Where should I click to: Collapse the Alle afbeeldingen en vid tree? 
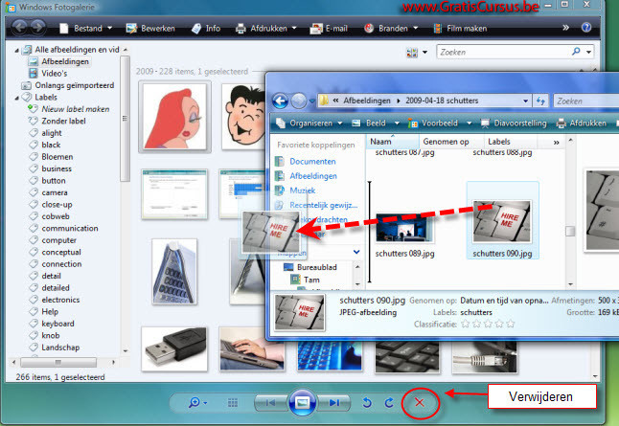[16, 50]
